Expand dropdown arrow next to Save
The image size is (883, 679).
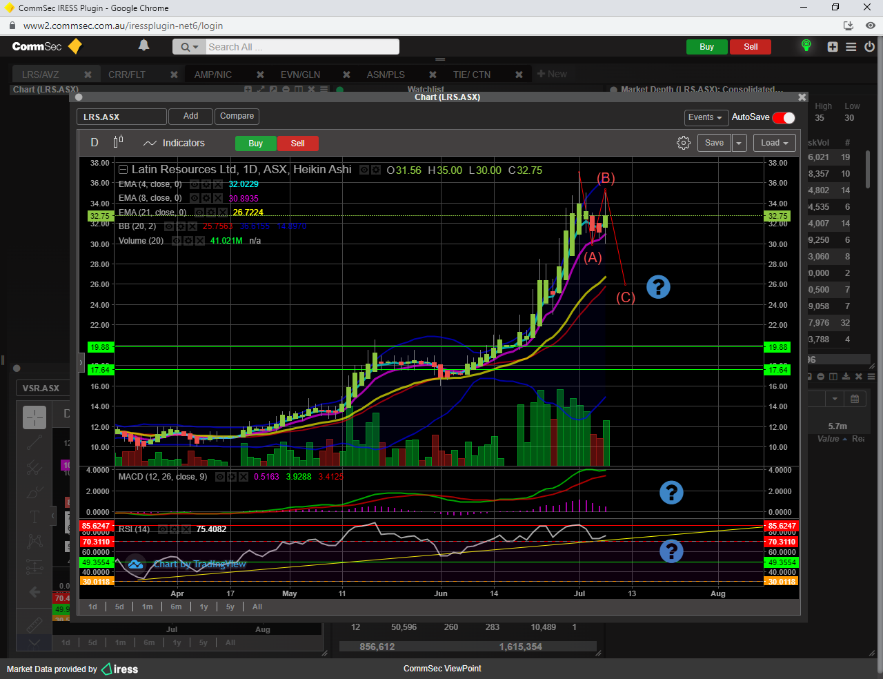click(739, 143)
